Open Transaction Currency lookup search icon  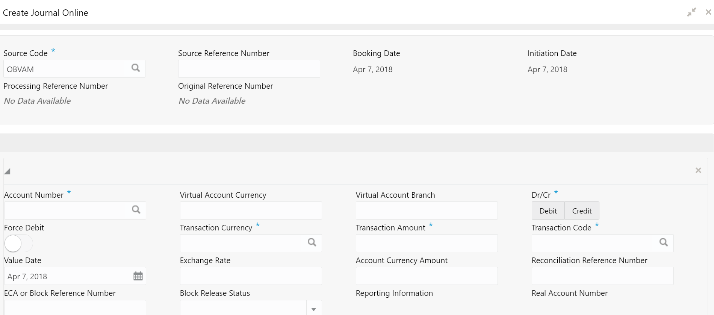tap(312, 242)
